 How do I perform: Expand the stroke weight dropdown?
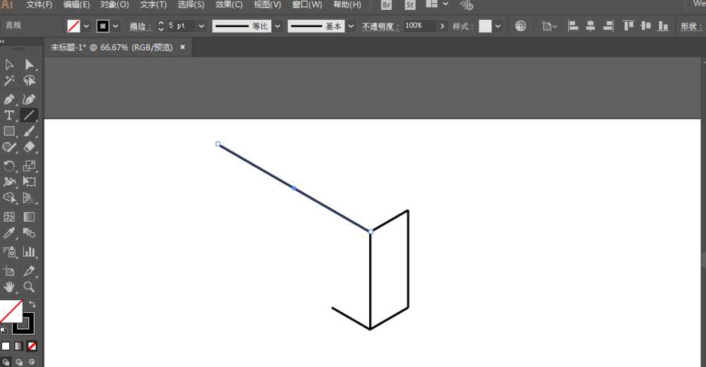(x=201, y=26)
